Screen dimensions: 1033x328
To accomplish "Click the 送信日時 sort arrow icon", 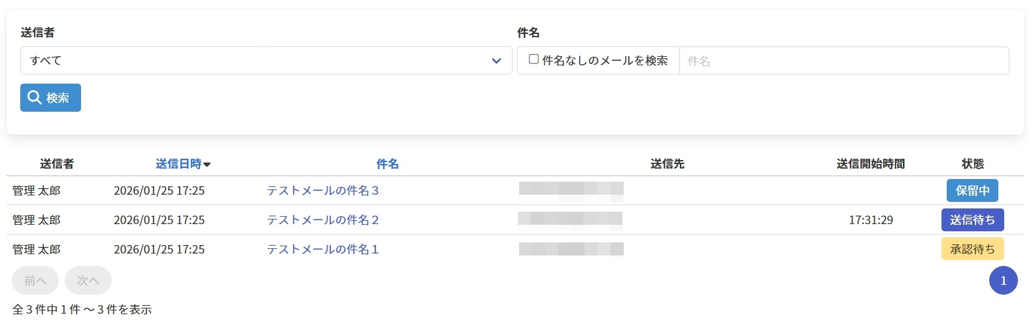I will coord(207,165).
